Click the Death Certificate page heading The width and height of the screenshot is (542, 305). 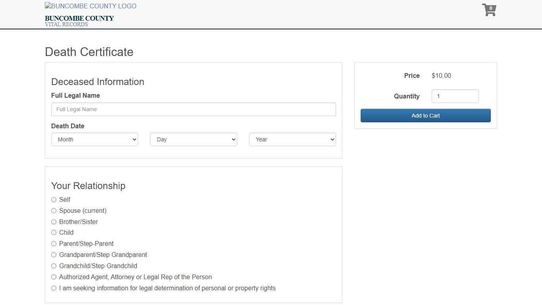pyautogui.click(x=89, y=52)
